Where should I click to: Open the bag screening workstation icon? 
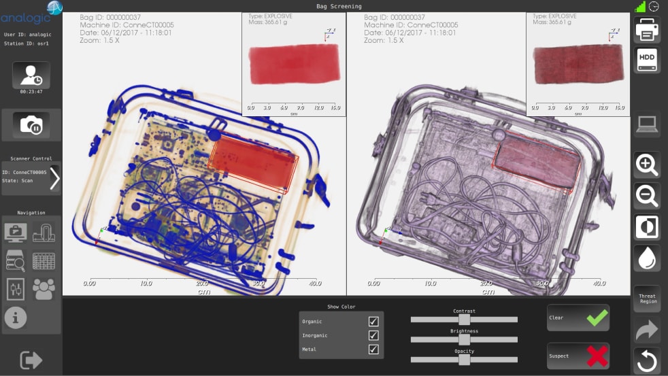(16, 233)
